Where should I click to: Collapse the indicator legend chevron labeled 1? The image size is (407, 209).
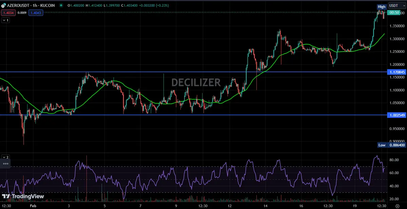pyautogui.click(x=5, y=20)
